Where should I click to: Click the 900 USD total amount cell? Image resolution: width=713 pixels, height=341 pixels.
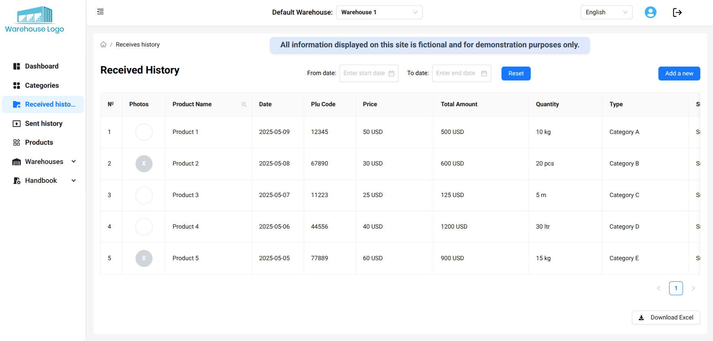click(x=481, y=258)
